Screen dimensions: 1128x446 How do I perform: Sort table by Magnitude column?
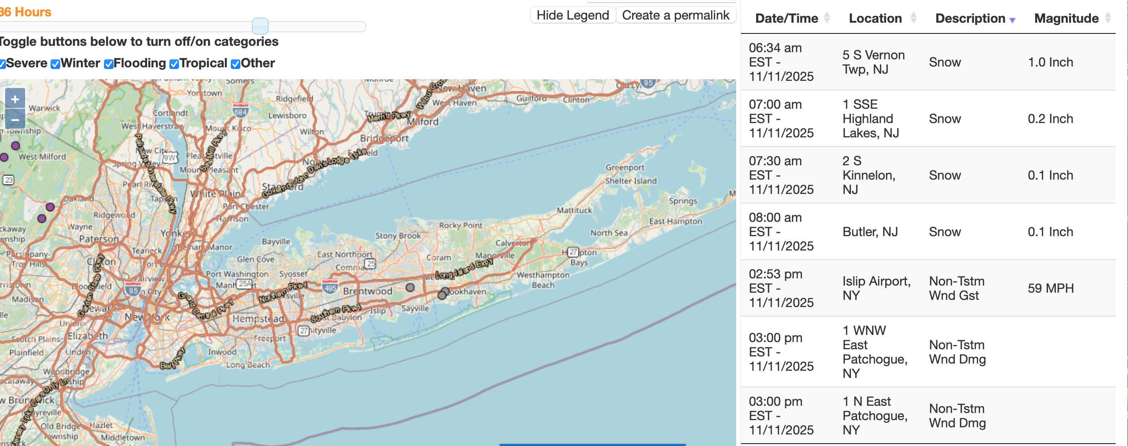pyautogui.click(x=1066, y=18)
